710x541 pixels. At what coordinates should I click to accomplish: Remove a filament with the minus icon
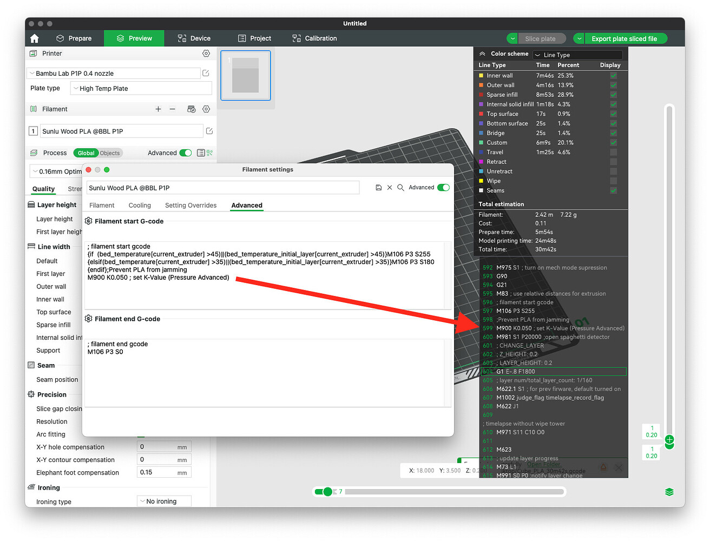(173, 109)
